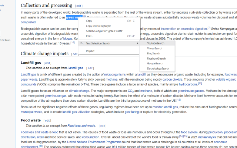Pick FacebookSearch from the submenu
This screenshot has height=148, width=237.
pos(157,58)
